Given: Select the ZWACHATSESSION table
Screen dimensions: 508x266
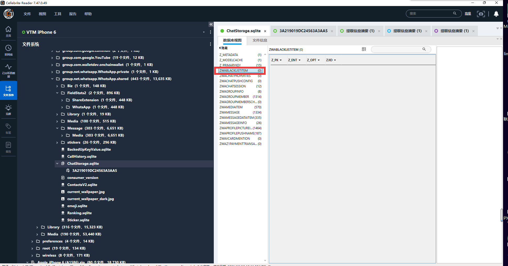Looking at the screenshot, I should click(240, 86).
